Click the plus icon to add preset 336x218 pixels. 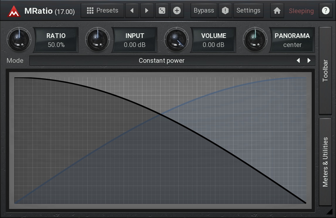[x=177, y=11]
